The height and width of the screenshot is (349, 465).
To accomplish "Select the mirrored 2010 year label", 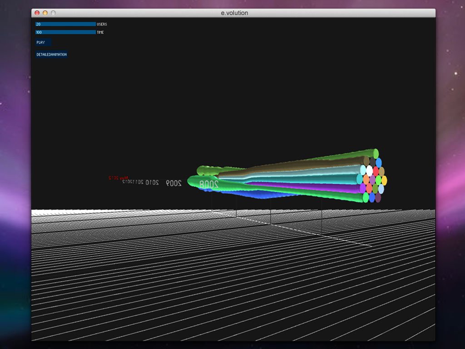I will 152,183.
